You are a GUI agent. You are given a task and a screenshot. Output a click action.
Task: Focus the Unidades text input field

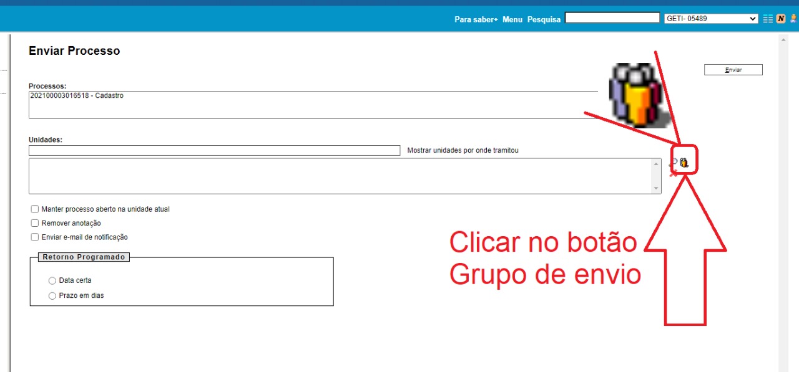214,150
